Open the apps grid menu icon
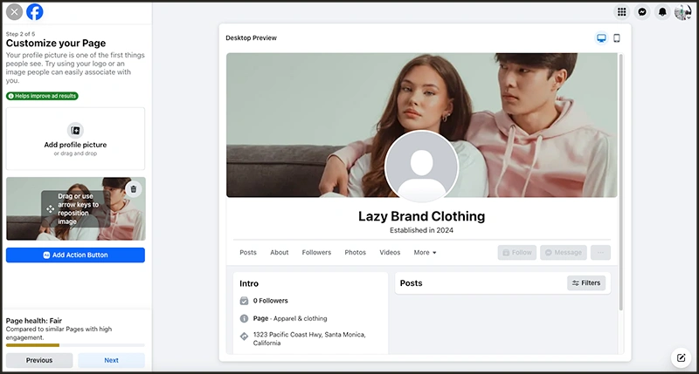 621,12
